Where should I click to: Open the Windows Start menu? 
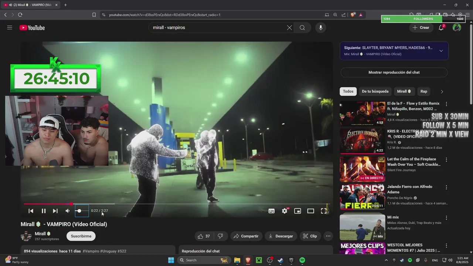click(171, 260)
